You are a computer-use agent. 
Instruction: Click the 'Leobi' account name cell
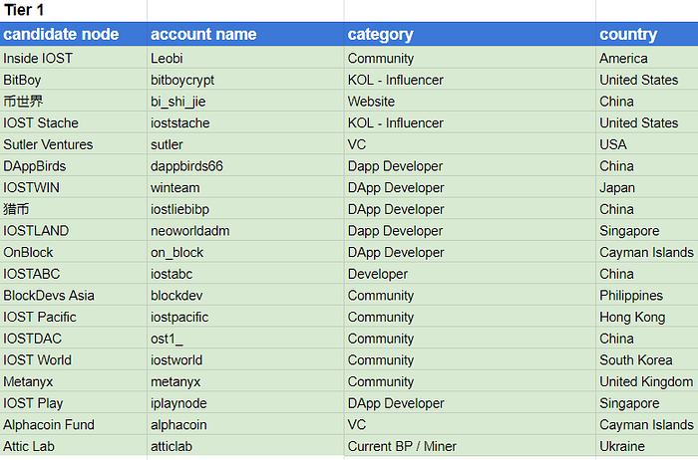245,58
